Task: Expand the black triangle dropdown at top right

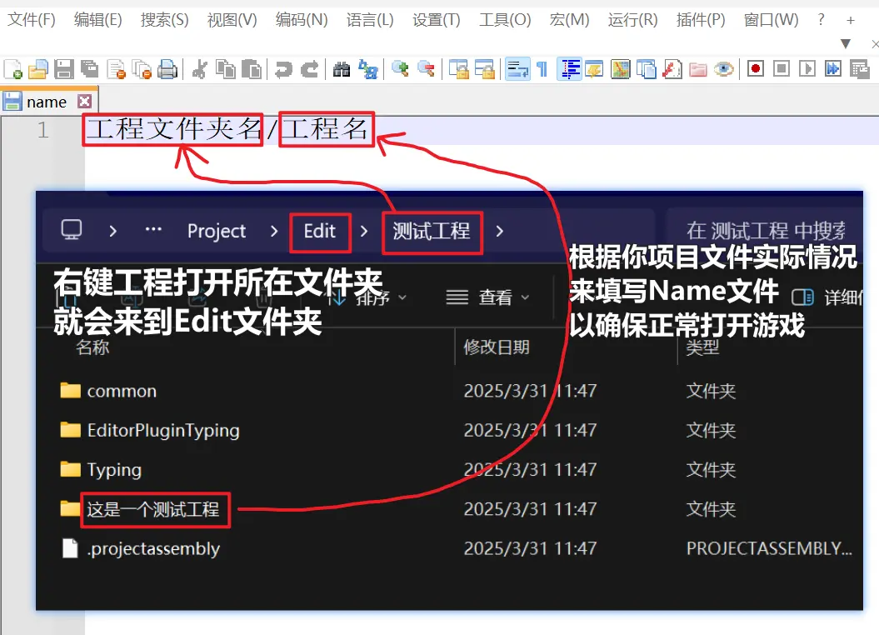Action: pyautogui.click(x=846, y=43)
